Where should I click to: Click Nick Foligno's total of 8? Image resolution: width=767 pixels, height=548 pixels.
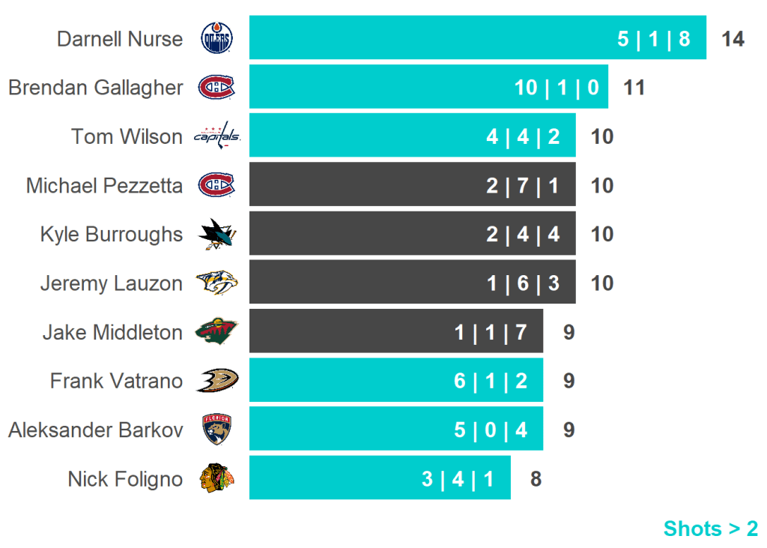click(x=536, y=479)
